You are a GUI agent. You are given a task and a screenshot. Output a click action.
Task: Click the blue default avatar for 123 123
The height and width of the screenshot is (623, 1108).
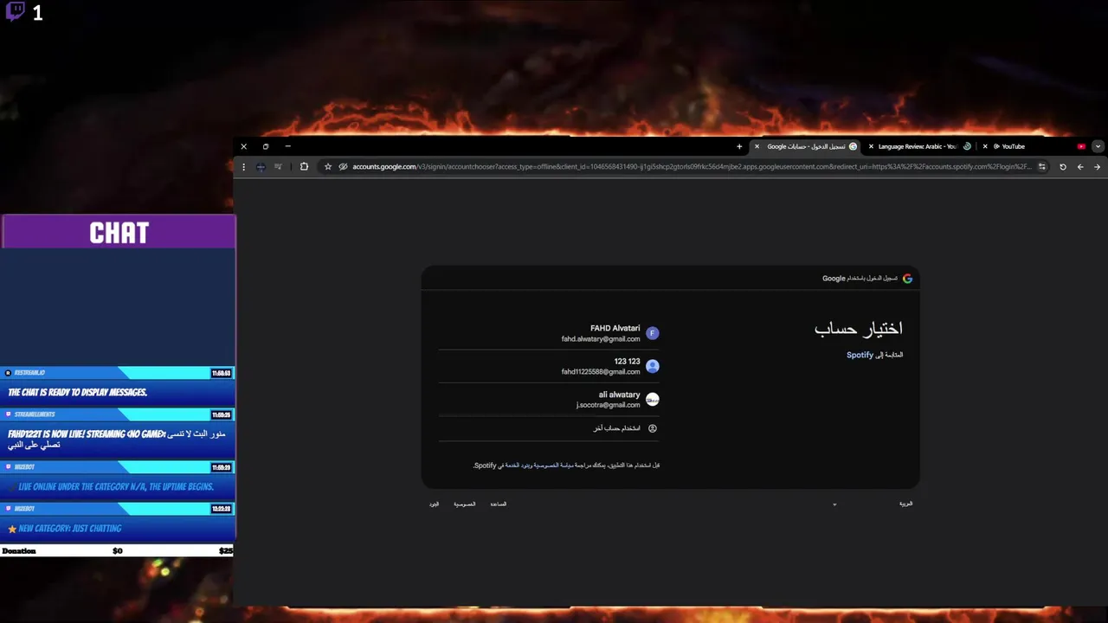point(653,366)
